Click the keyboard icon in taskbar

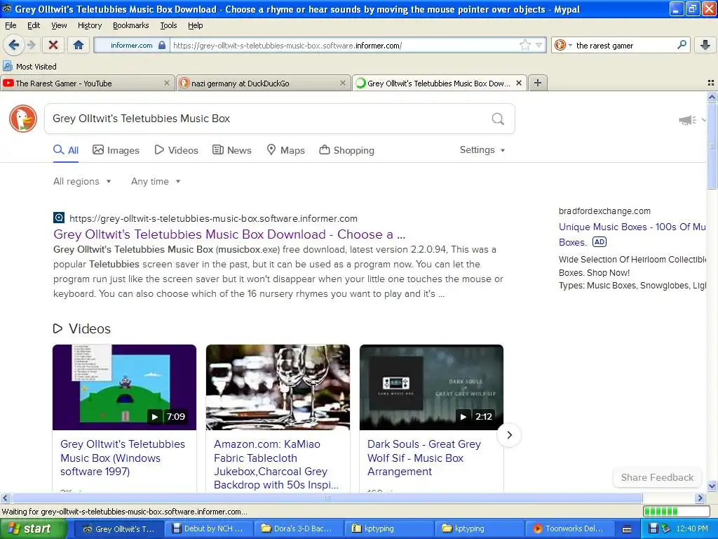(627, 529)
